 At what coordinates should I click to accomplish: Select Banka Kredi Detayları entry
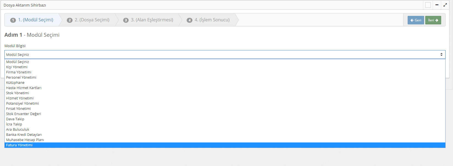(x=24, y=135)
